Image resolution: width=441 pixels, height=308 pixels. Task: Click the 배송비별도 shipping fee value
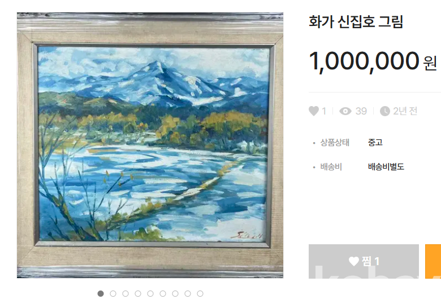click(386, 167)
